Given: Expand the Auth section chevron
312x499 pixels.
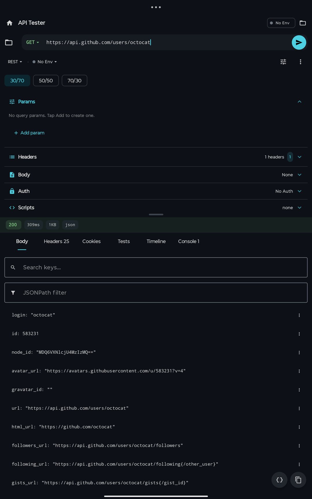Looking at the screenshot, I should [x=300, y=191].
